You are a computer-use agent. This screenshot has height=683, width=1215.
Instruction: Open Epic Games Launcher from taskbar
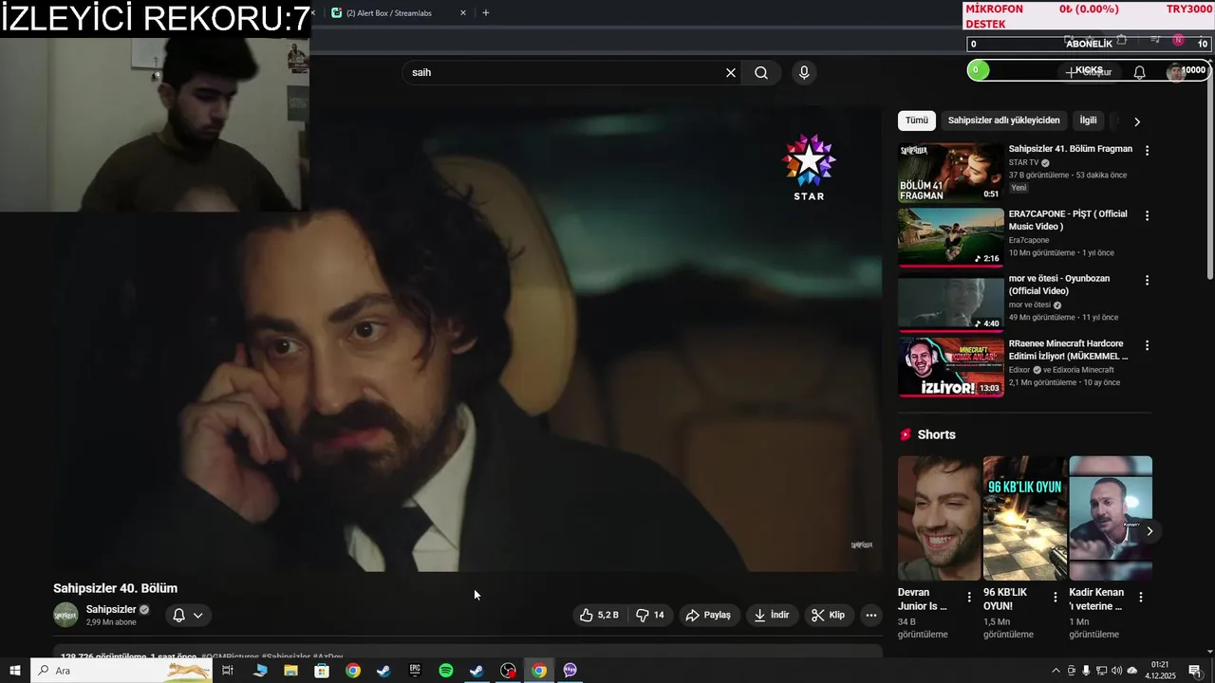tap(415, 671)
